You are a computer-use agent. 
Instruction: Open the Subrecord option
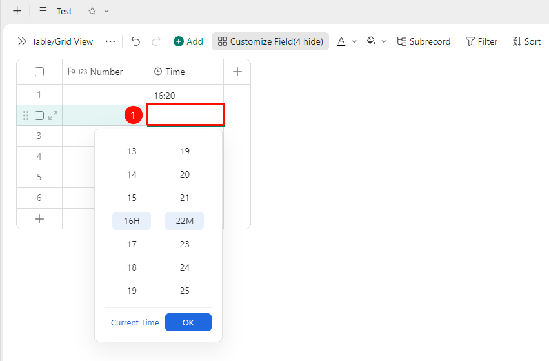click(x=424, y=41)
